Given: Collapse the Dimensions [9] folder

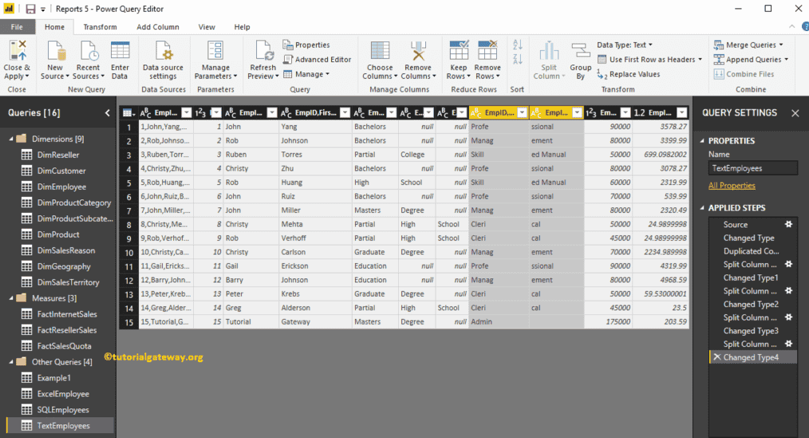Looking at the screenshot, I should pyautogui.click(x=11, y=139).
